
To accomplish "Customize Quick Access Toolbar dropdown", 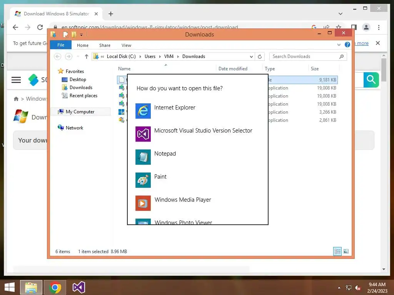I will tap(82, 35).
